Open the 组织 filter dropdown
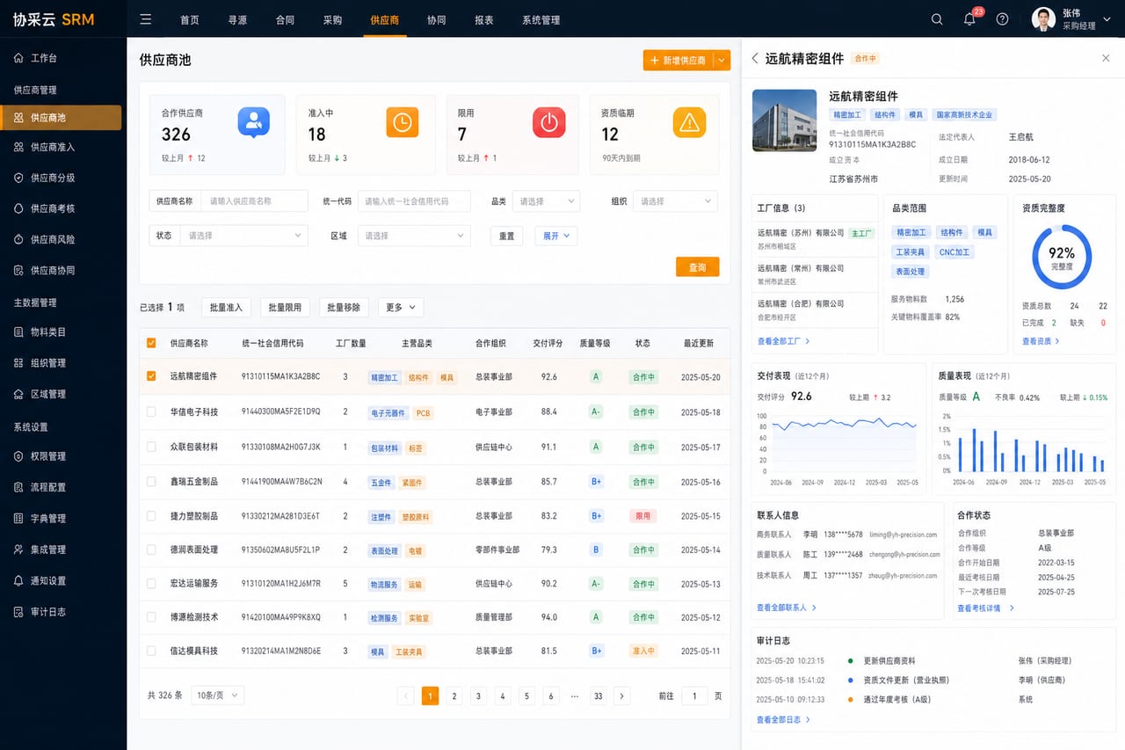 (675, 201)
